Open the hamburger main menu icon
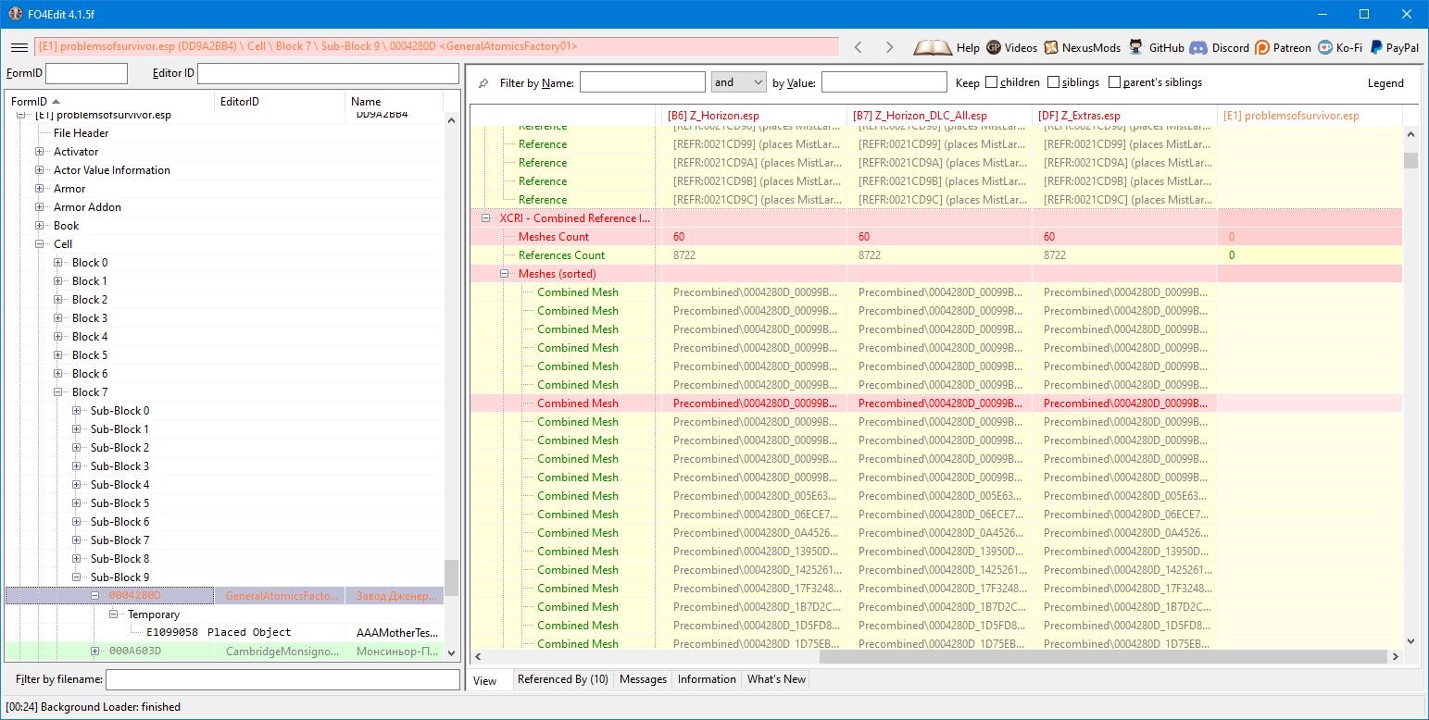1429x720 pixels. point(19,47)
